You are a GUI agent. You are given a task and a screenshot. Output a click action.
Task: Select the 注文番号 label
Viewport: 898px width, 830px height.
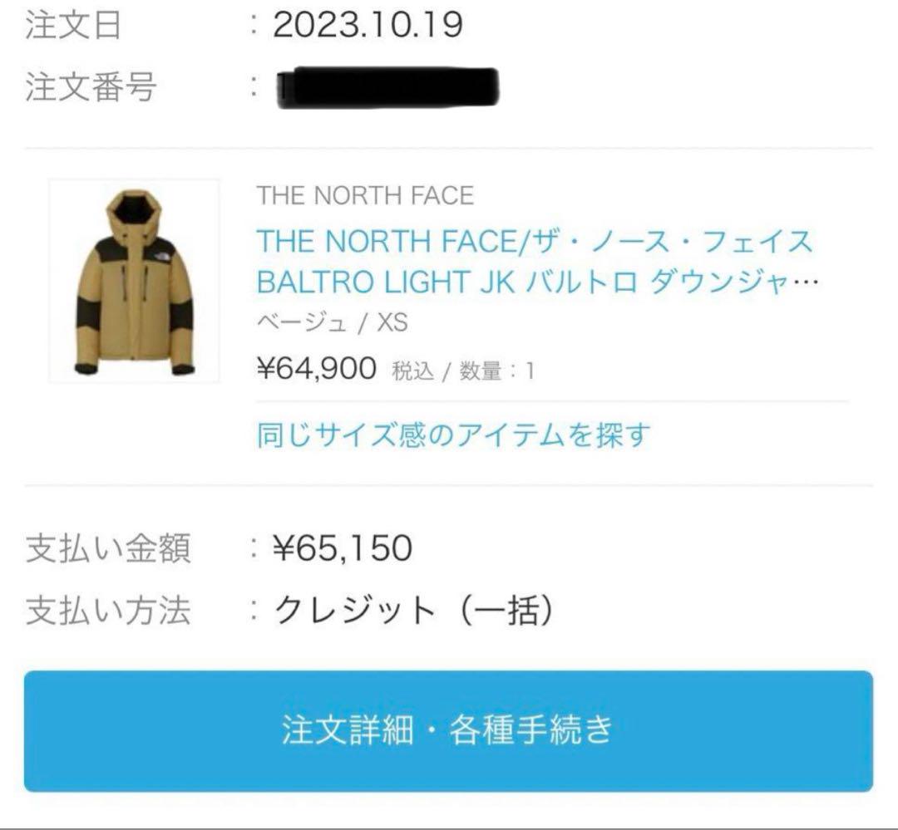coord(91,87)
